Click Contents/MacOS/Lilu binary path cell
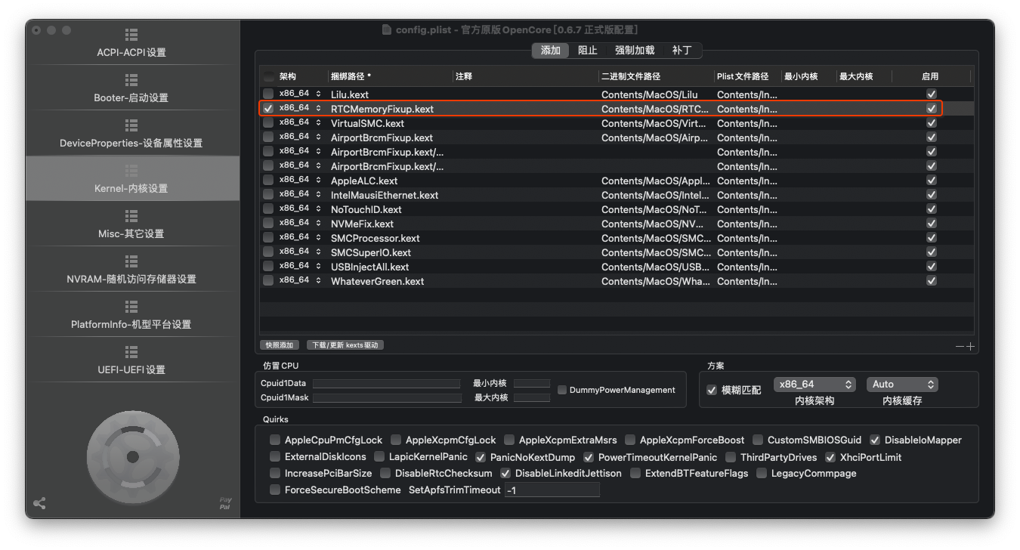 click(650, 94)
